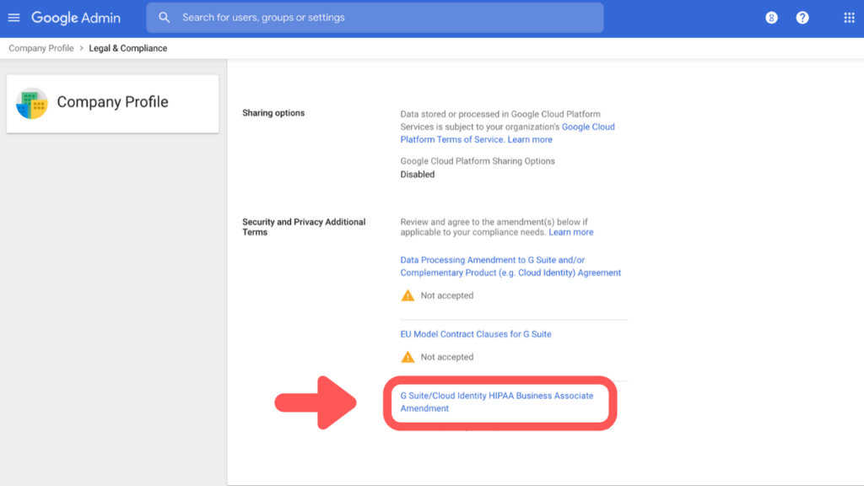Open the Google apps grid icon
This screenshot has height=486, width=864.
point(848,17)
